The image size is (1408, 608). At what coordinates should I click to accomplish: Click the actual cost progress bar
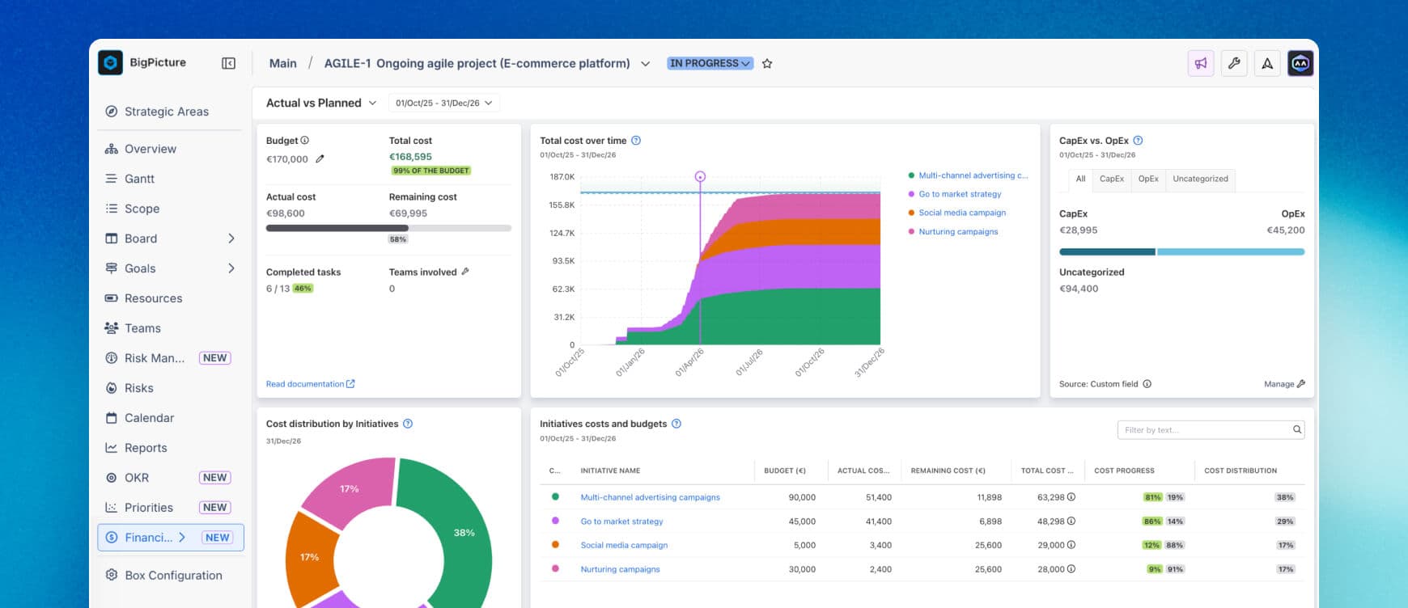388,228
